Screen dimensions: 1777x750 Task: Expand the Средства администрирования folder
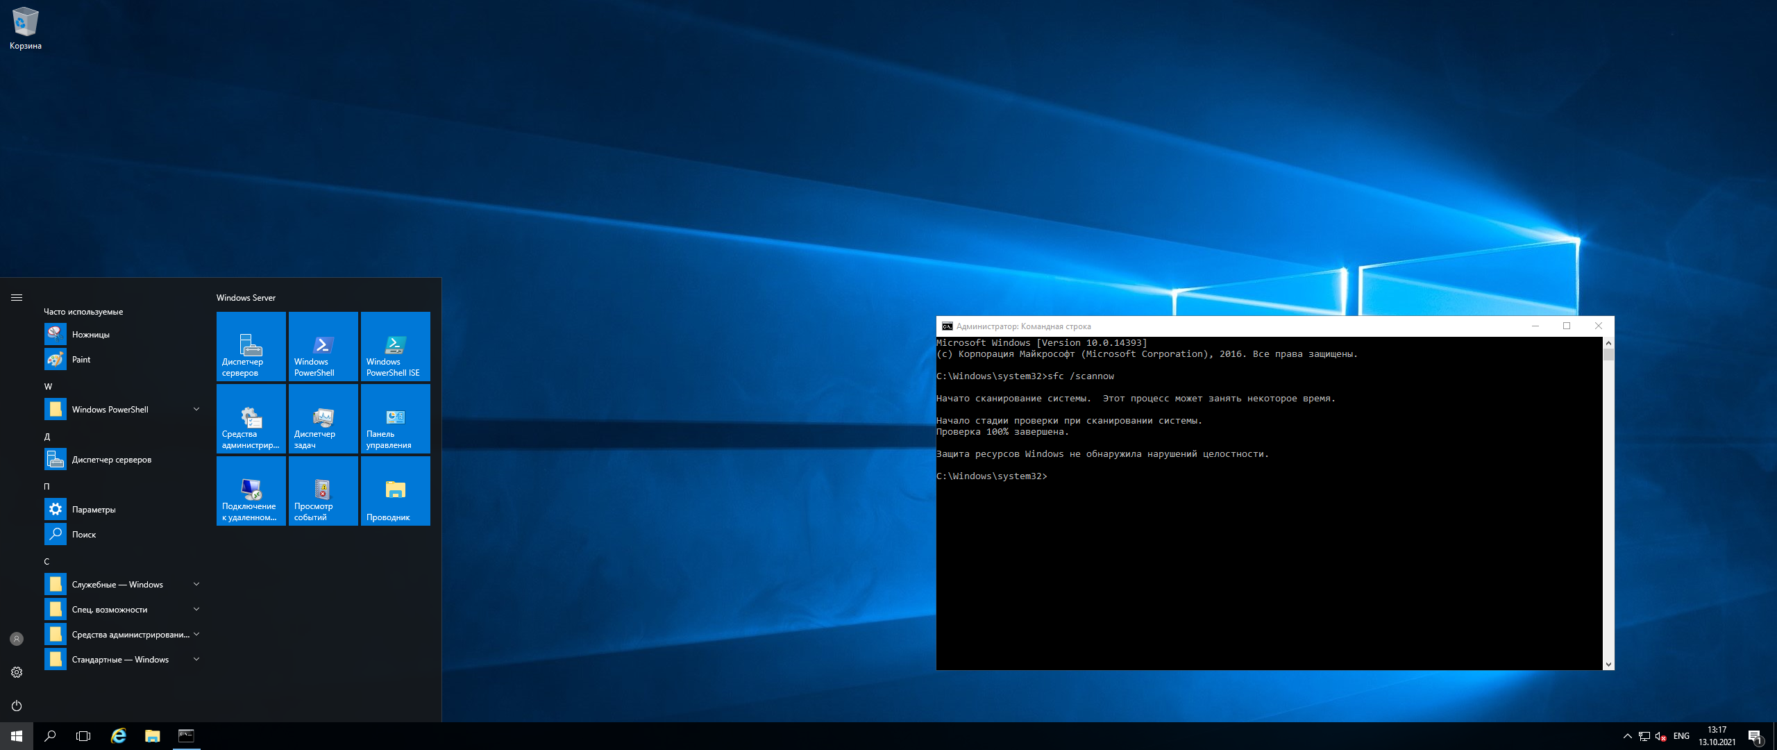[x=121, y=635]
